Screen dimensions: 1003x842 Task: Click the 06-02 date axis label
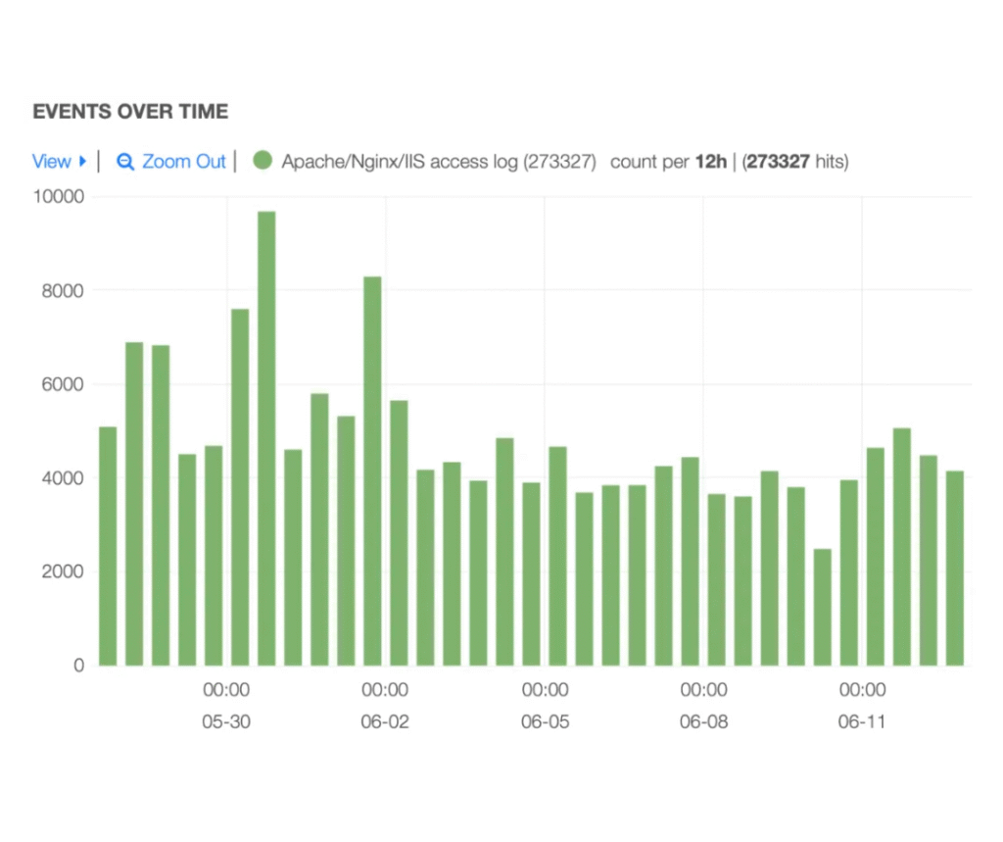(x=385, y=722)
